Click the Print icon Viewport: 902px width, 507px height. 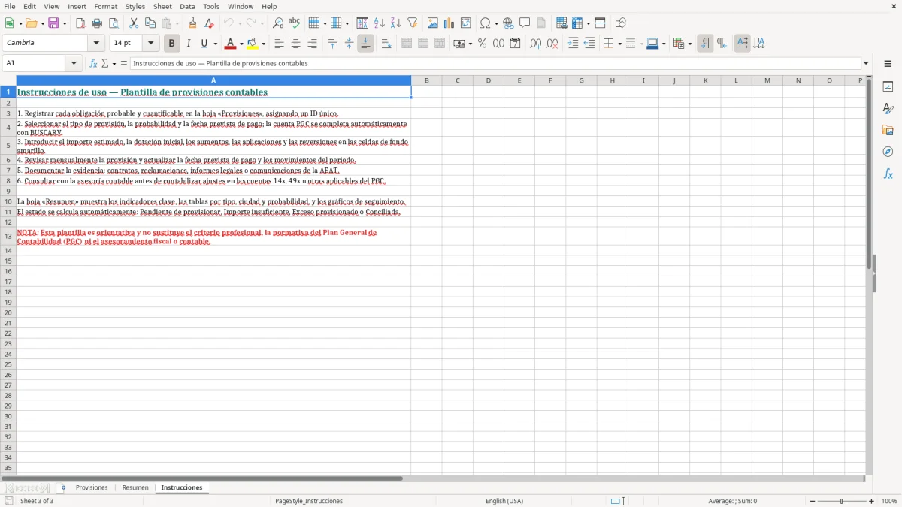tap(97, 23)
